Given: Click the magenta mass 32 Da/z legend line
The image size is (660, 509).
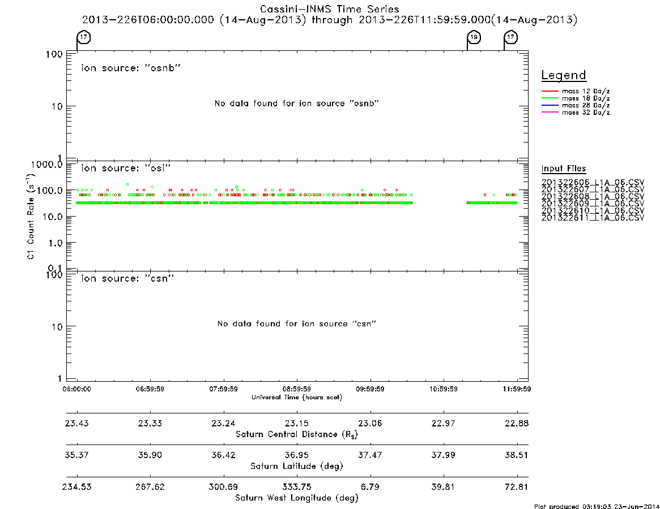Looking at the screenshot, I should click(550, 112).
